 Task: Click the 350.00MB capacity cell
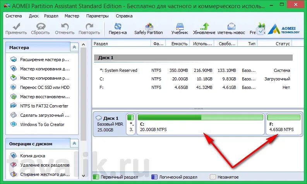(x=178, y=70)
